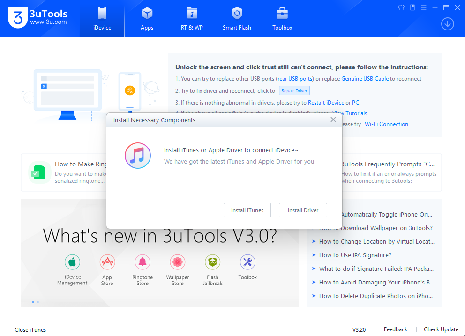Open the View Tutorials link
The width and height of the screenshot is (465, 336).
pyautogui.click(x=350, y=113)
